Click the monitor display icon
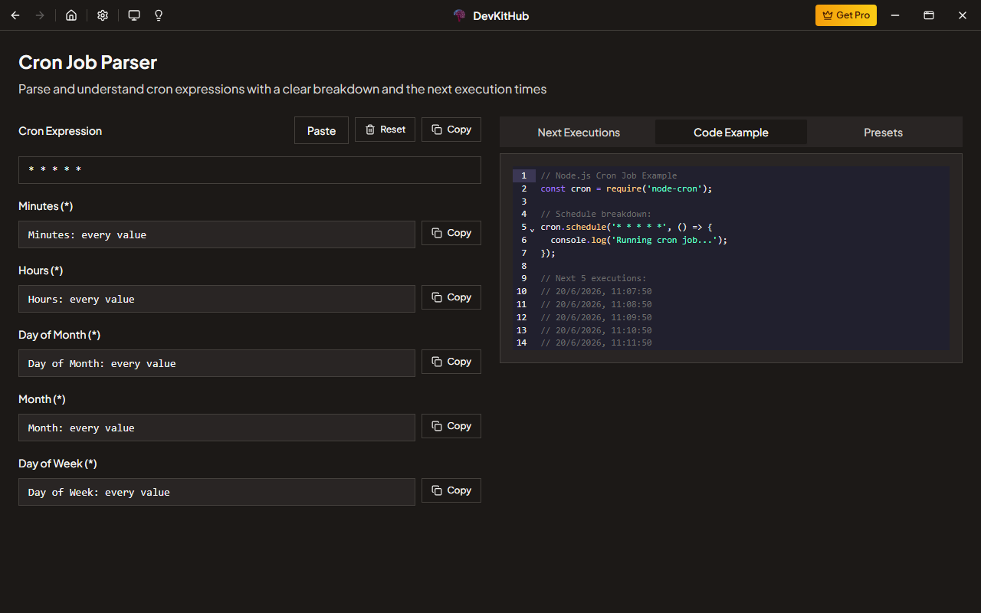 click(134, 15)
